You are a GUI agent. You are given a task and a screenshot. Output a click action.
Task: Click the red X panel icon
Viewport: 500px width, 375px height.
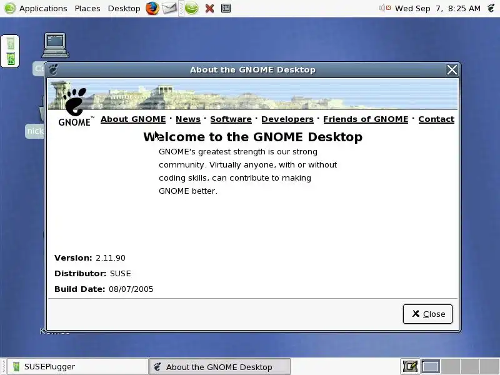click(x=209, y=9)
